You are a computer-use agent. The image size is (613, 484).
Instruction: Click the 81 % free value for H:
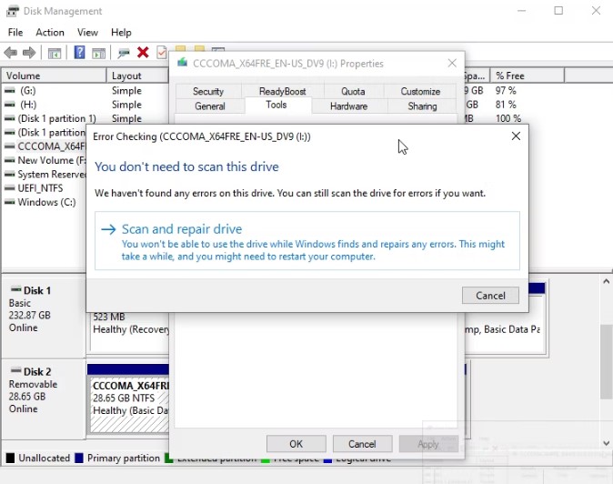click(x=506, y=105)
